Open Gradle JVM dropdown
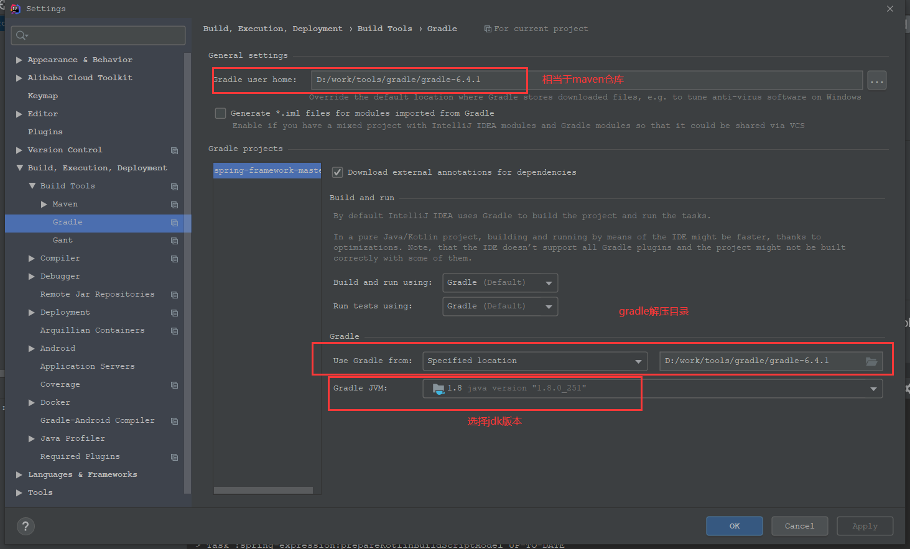This screenshot has height=549, width=910. 652,389
